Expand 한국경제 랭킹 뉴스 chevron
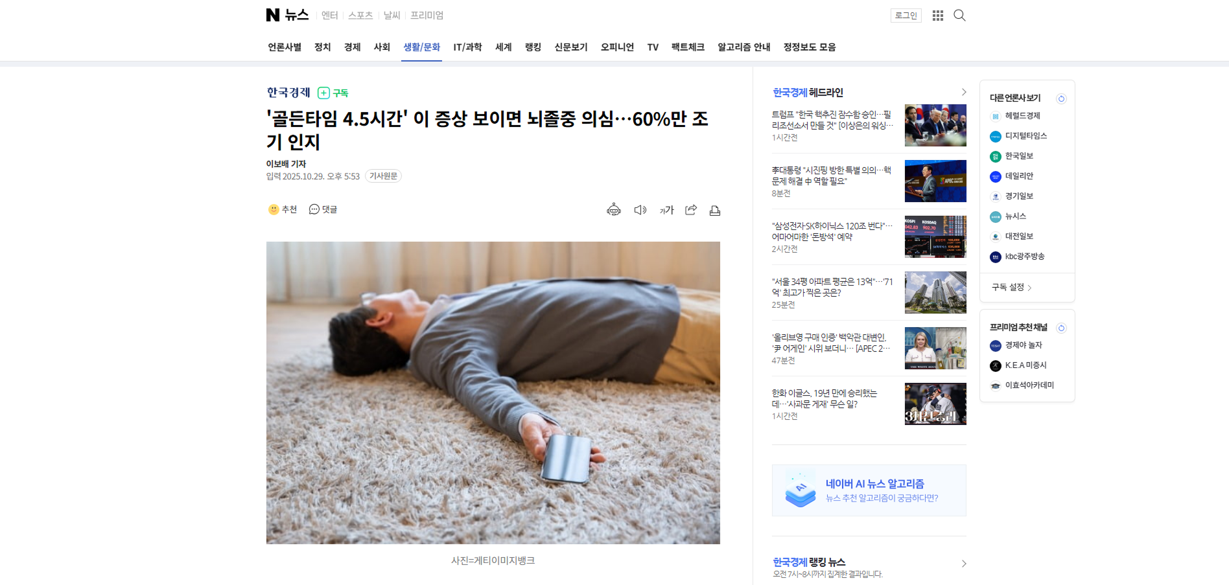Viewport: 1229px width, 585px height. click(x=964, y=564)
